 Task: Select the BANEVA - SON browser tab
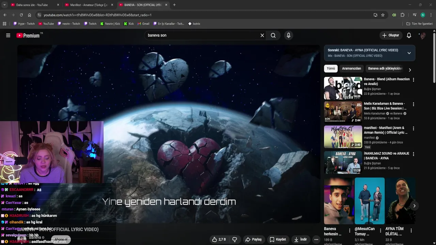coord(143,5)
